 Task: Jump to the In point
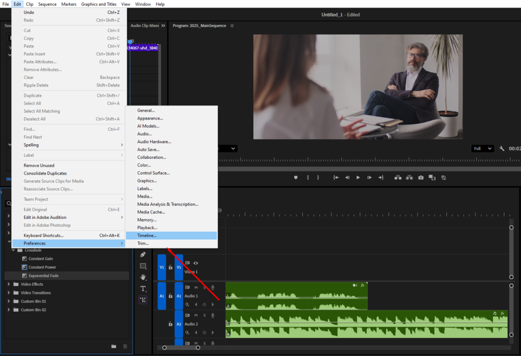tap(336, 178)
